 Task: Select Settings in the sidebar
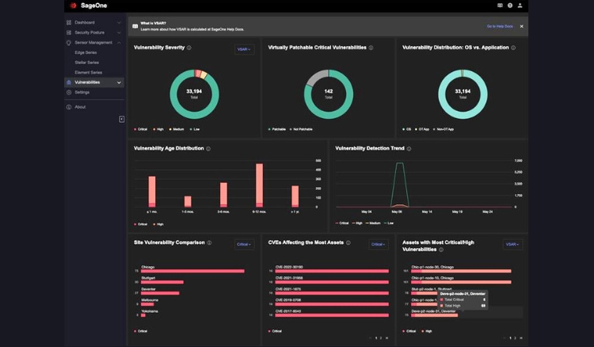pos(82,92)
